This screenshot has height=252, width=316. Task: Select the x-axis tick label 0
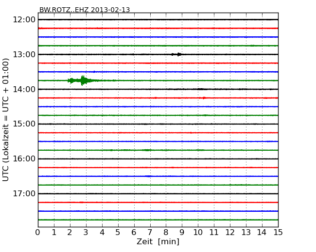(38, 232)
